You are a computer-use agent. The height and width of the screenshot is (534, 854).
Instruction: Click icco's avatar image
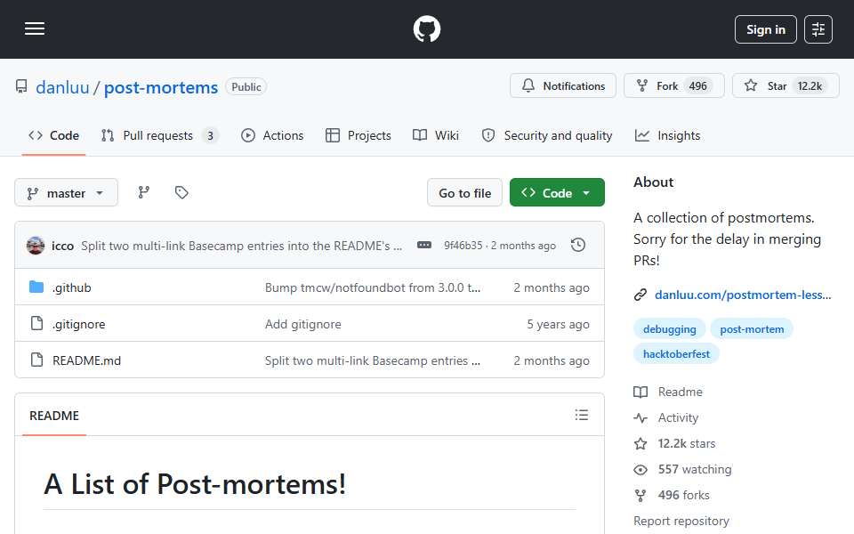coord(36,246)
